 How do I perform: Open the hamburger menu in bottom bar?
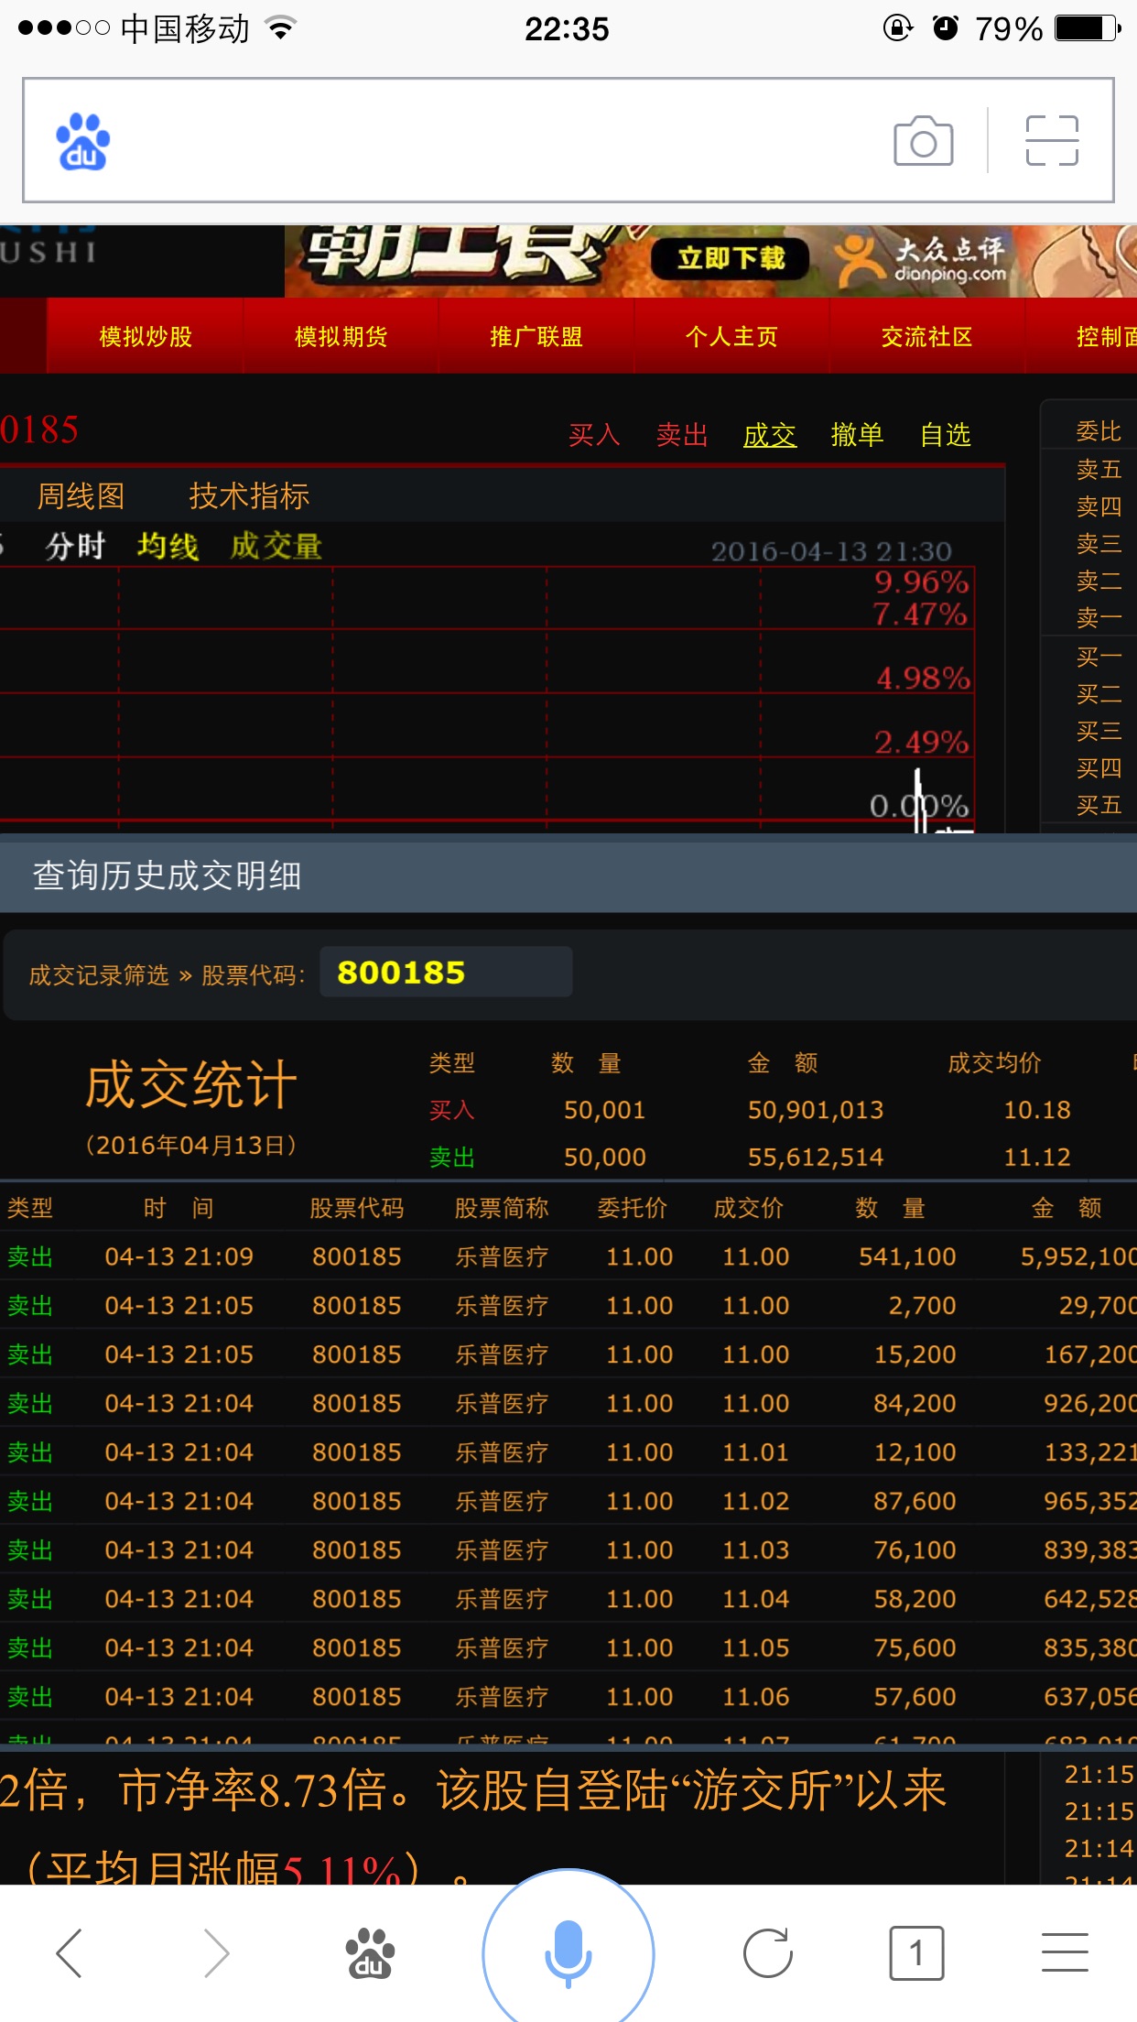(x=1065, y=1953)
